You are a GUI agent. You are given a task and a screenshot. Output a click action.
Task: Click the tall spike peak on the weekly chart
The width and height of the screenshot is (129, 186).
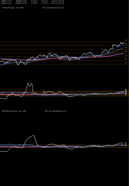[28, 83]
